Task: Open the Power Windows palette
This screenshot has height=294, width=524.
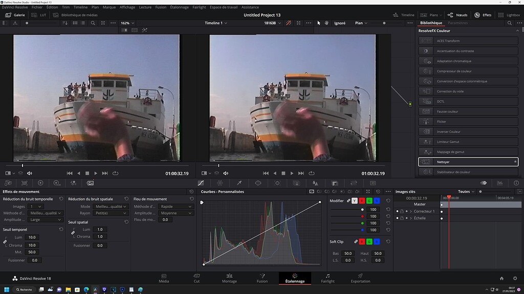Action: [258, 183]
